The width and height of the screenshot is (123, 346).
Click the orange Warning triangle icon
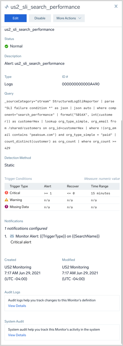coord(6,200)
